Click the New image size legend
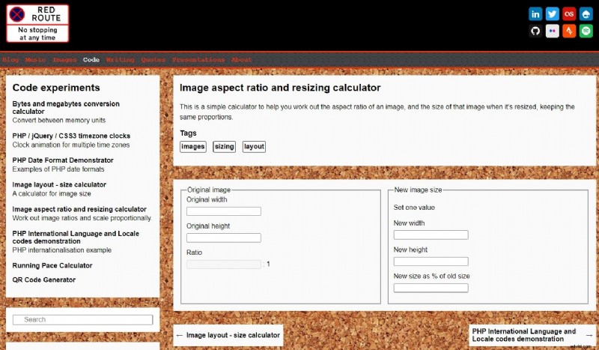The width and height of the screenshot is (599, 350). click(x=418, y=190)
